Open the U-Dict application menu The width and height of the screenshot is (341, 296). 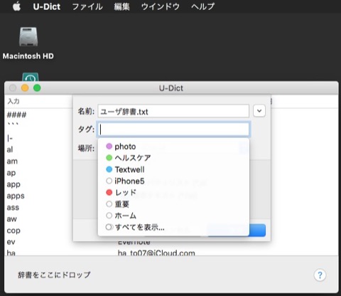click(x=47, y=6)
